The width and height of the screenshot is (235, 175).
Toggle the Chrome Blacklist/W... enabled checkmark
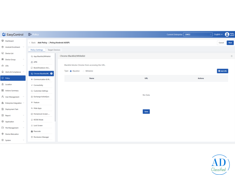51,74
